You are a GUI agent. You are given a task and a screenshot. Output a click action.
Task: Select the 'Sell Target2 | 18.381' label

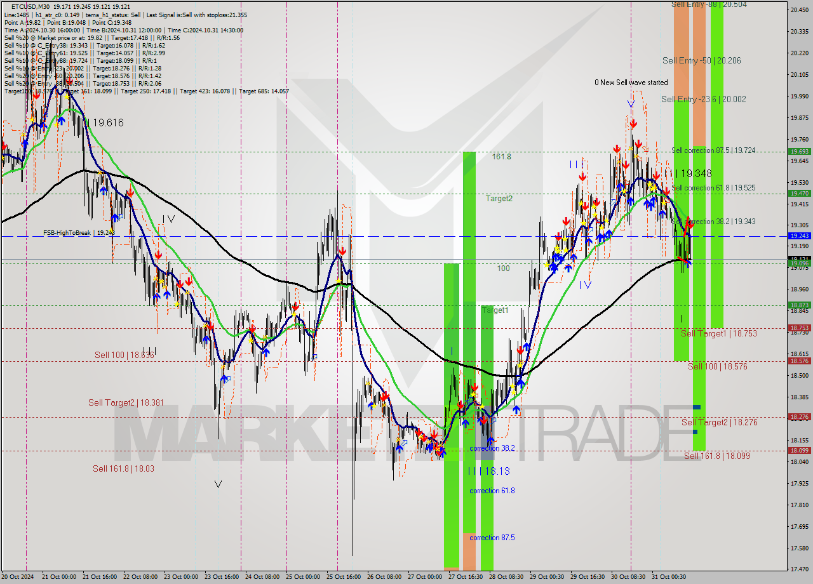coord(126,402)
